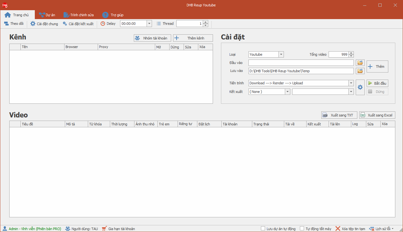Click Người dùng: TAU status item
The width and height of the screenshot is (403, 232).
tap(81, 228)
